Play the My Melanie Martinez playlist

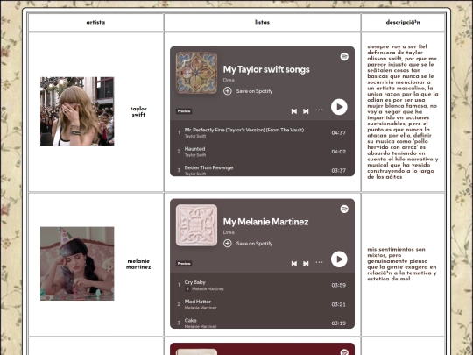[339, 259]
